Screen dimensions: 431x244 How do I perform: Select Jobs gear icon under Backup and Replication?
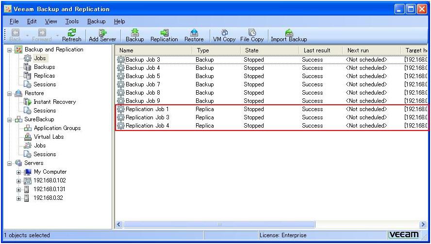point(28,58)
